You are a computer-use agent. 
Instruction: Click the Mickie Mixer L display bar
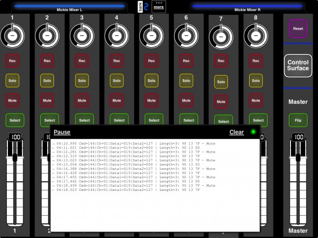(x=69, y=6)
